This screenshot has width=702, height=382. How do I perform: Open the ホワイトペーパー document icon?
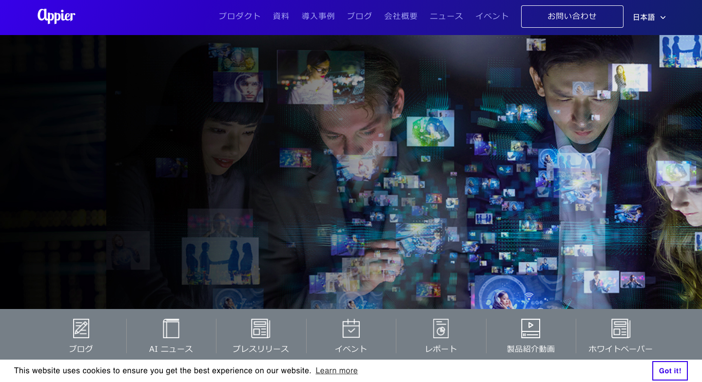(x=621, y=328)
